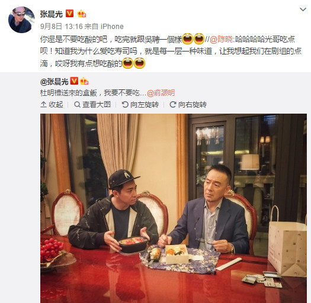Image resolution: width=311 pixels, height=303 pixels.
Task: Click the crown membership icon beside top username
Action: tap(82, 14)
